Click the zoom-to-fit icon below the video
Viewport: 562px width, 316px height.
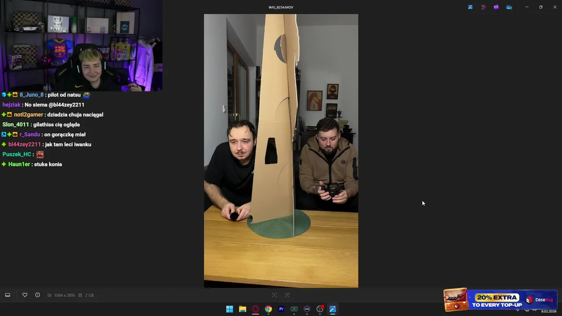[x=274, y=295]
